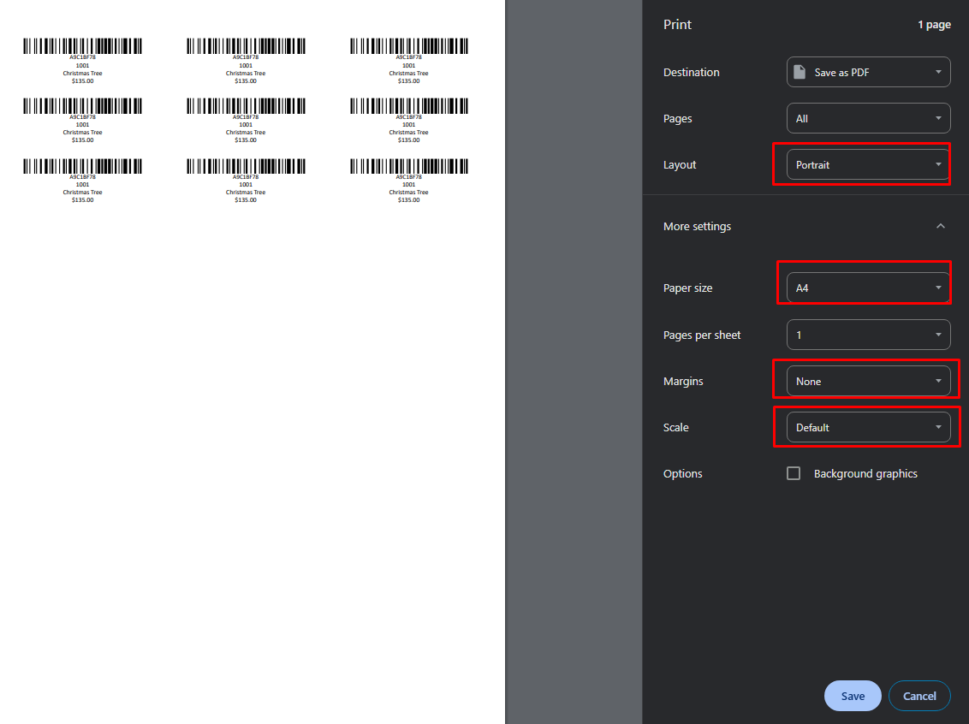This screenshot has width=969, height=724.
Task: Open the Layout dropdown set to Portrait
Action: tap(868, 164)
